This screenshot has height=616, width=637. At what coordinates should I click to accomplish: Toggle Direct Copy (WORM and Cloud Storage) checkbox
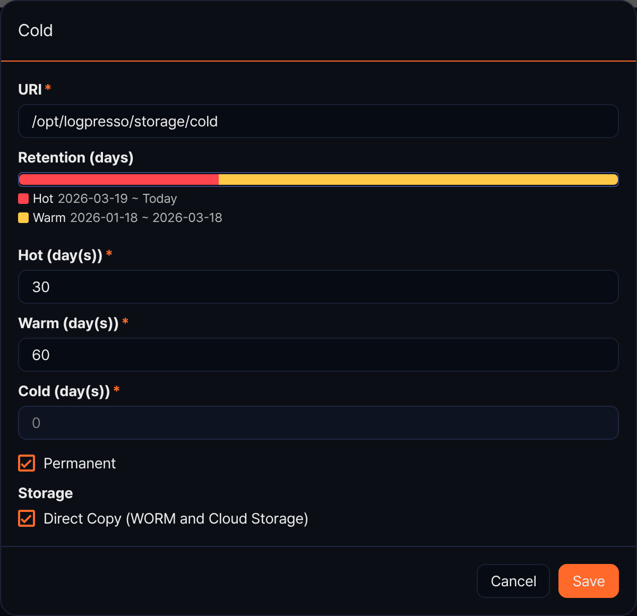click(27, 518)
